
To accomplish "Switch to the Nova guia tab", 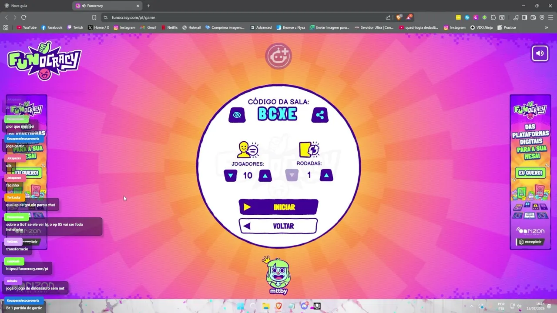I will 35,6.
